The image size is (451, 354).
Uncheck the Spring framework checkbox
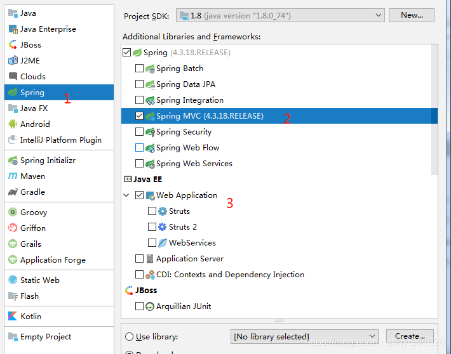click(126, 53)
